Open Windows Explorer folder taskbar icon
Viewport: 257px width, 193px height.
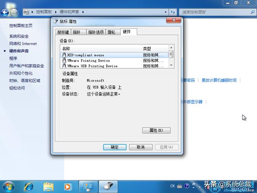[x=49, y=187]
